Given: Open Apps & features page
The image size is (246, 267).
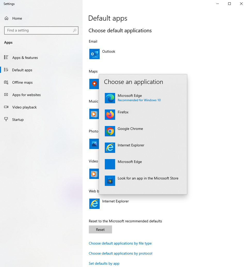Looking at the screenshot, I should [25, 58].
